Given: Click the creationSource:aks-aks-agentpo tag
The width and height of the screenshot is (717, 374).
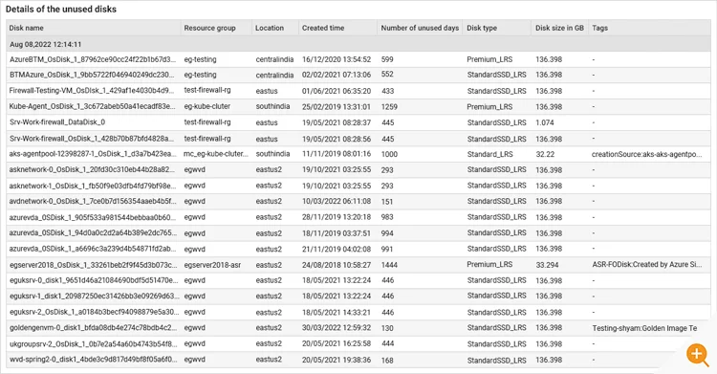Looking at the screenshot, I should (x=646, y=154).
